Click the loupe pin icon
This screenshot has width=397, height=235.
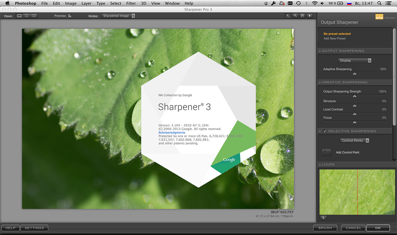pos(323,218)
